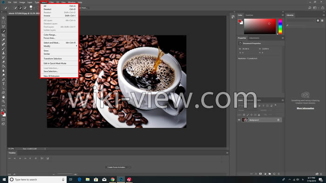Select the History Brush tool
This screenshot has height=183, width=326.
3,58
